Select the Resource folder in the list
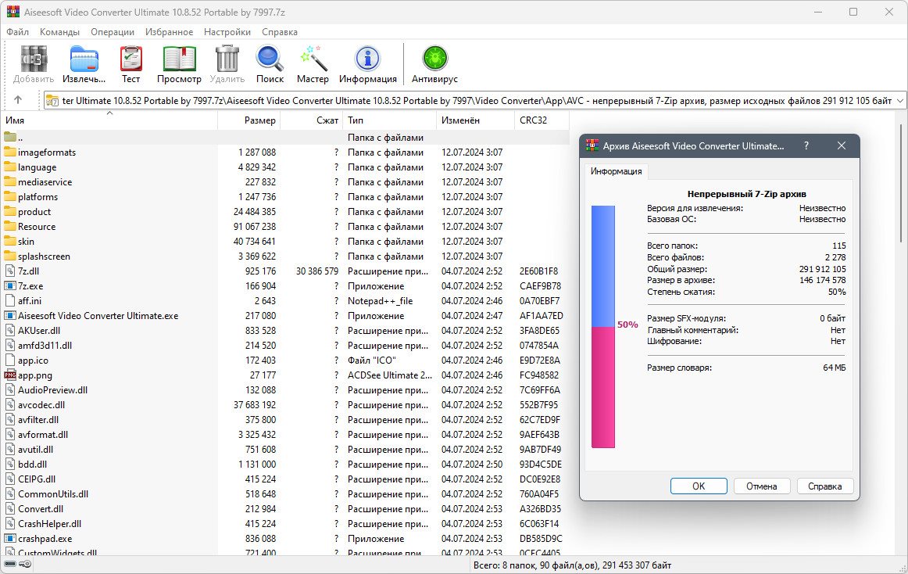This screenshot has width=908, height=574. tap(37, 227)
